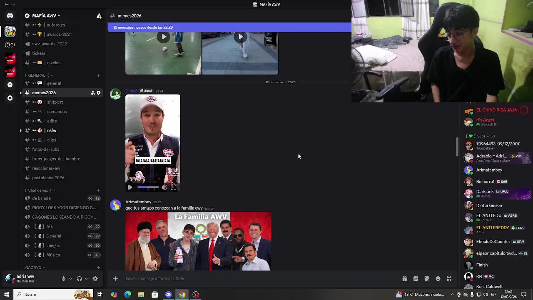
Task: Open Copilot from the taskbar
Action: [114, 295]
